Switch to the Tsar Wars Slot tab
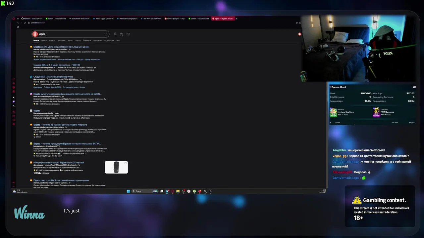 click(151, 19)
